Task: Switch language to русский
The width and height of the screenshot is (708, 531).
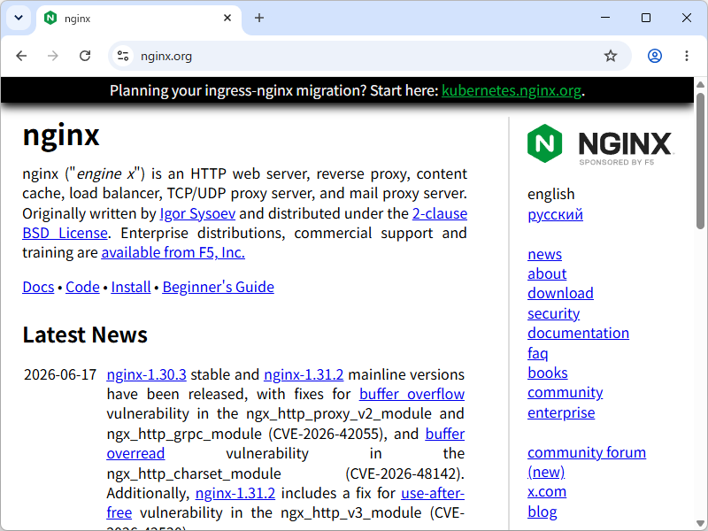Action: pyautogui.click(x=555, y=214)
